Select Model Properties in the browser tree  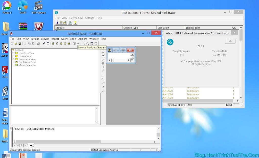(x=27, y=65)
